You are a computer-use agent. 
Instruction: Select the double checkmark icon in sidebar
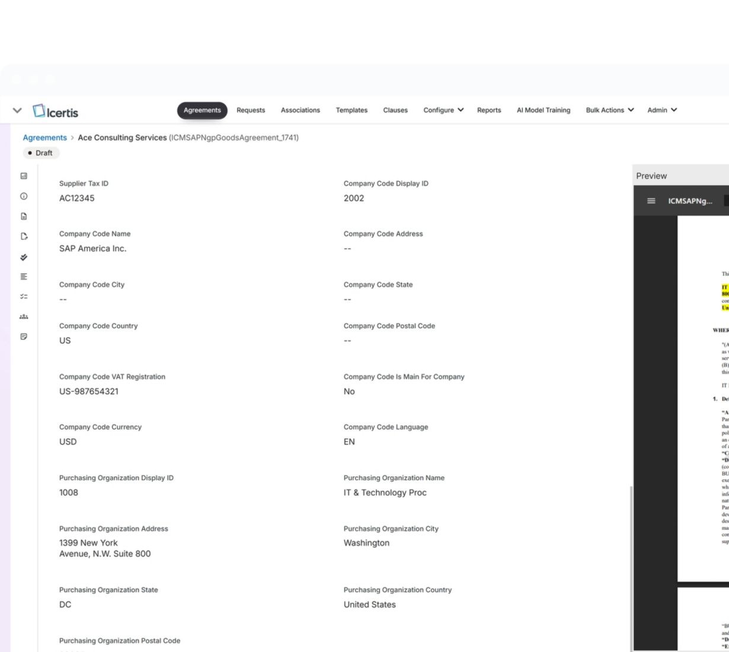click(24, 257)
